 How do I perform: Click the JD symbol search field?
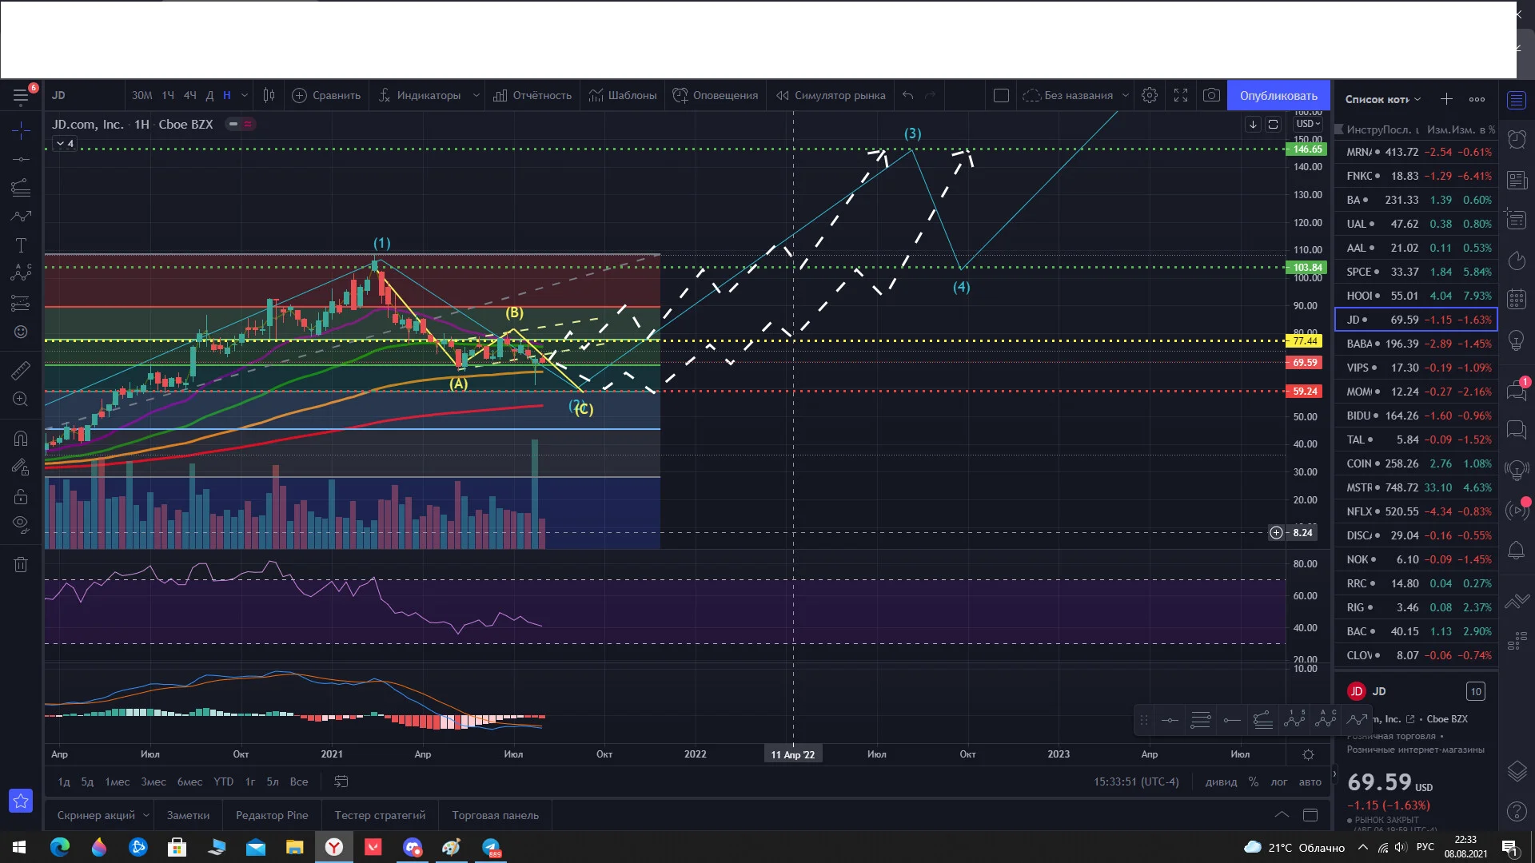pyautogui.click(x=84, y=95)
